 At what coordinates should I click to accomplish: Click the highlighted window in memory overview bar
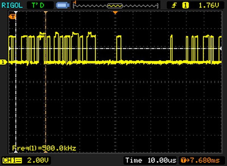click(x=115, y=6)
